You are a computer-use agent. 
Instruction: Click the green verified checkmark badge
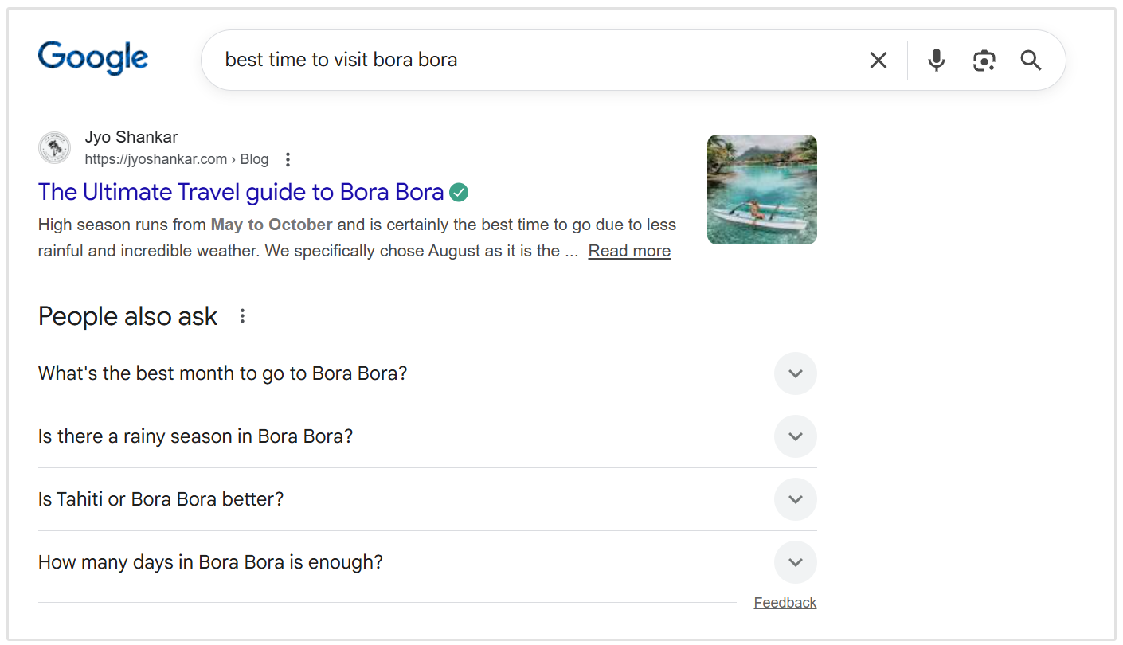(459, 191)
